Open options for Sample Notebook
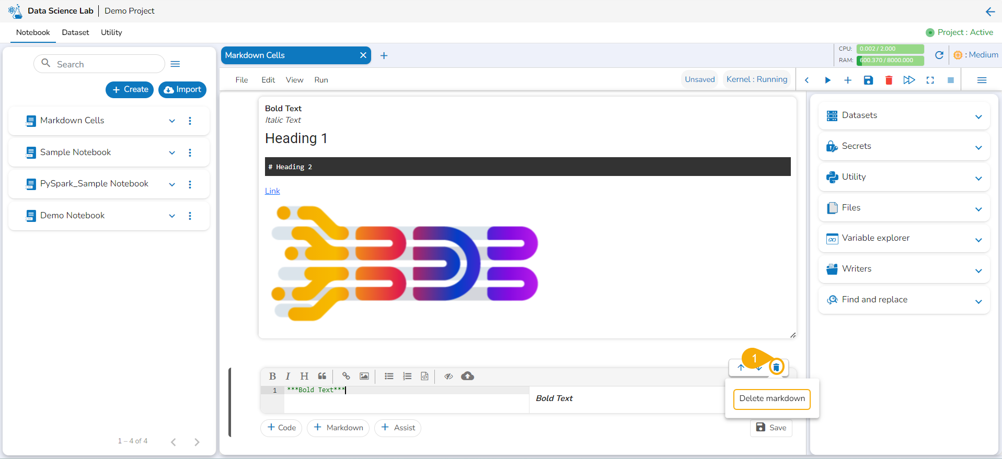 [x=190, y=152]
